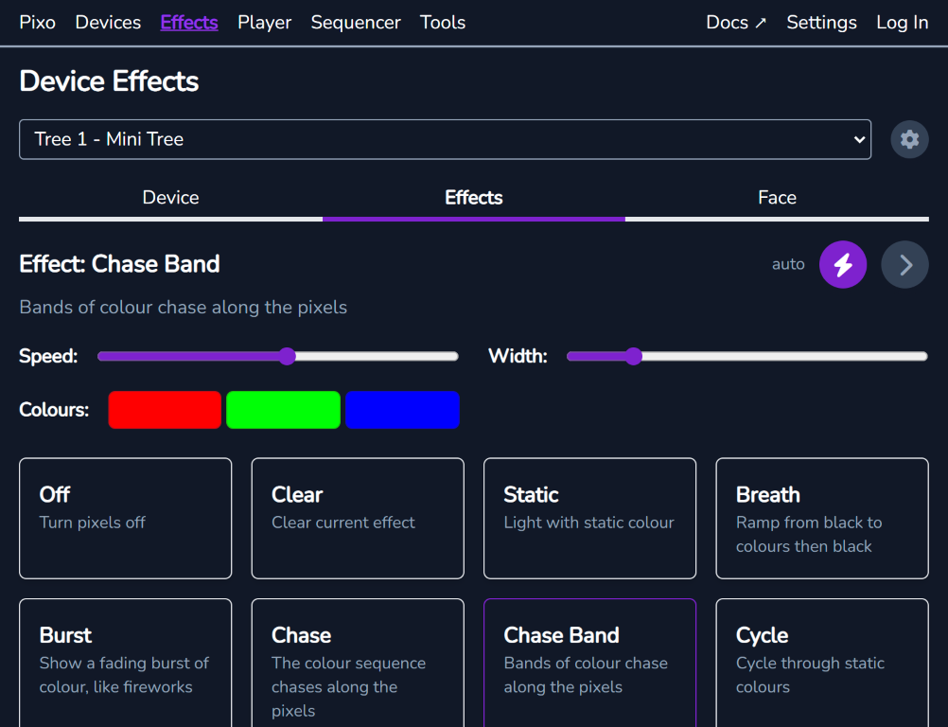Image resolution: width=948 pixels, height=727 pixels.
Task: Open the Sequencer page from the top menu
Action: (356, 22)
